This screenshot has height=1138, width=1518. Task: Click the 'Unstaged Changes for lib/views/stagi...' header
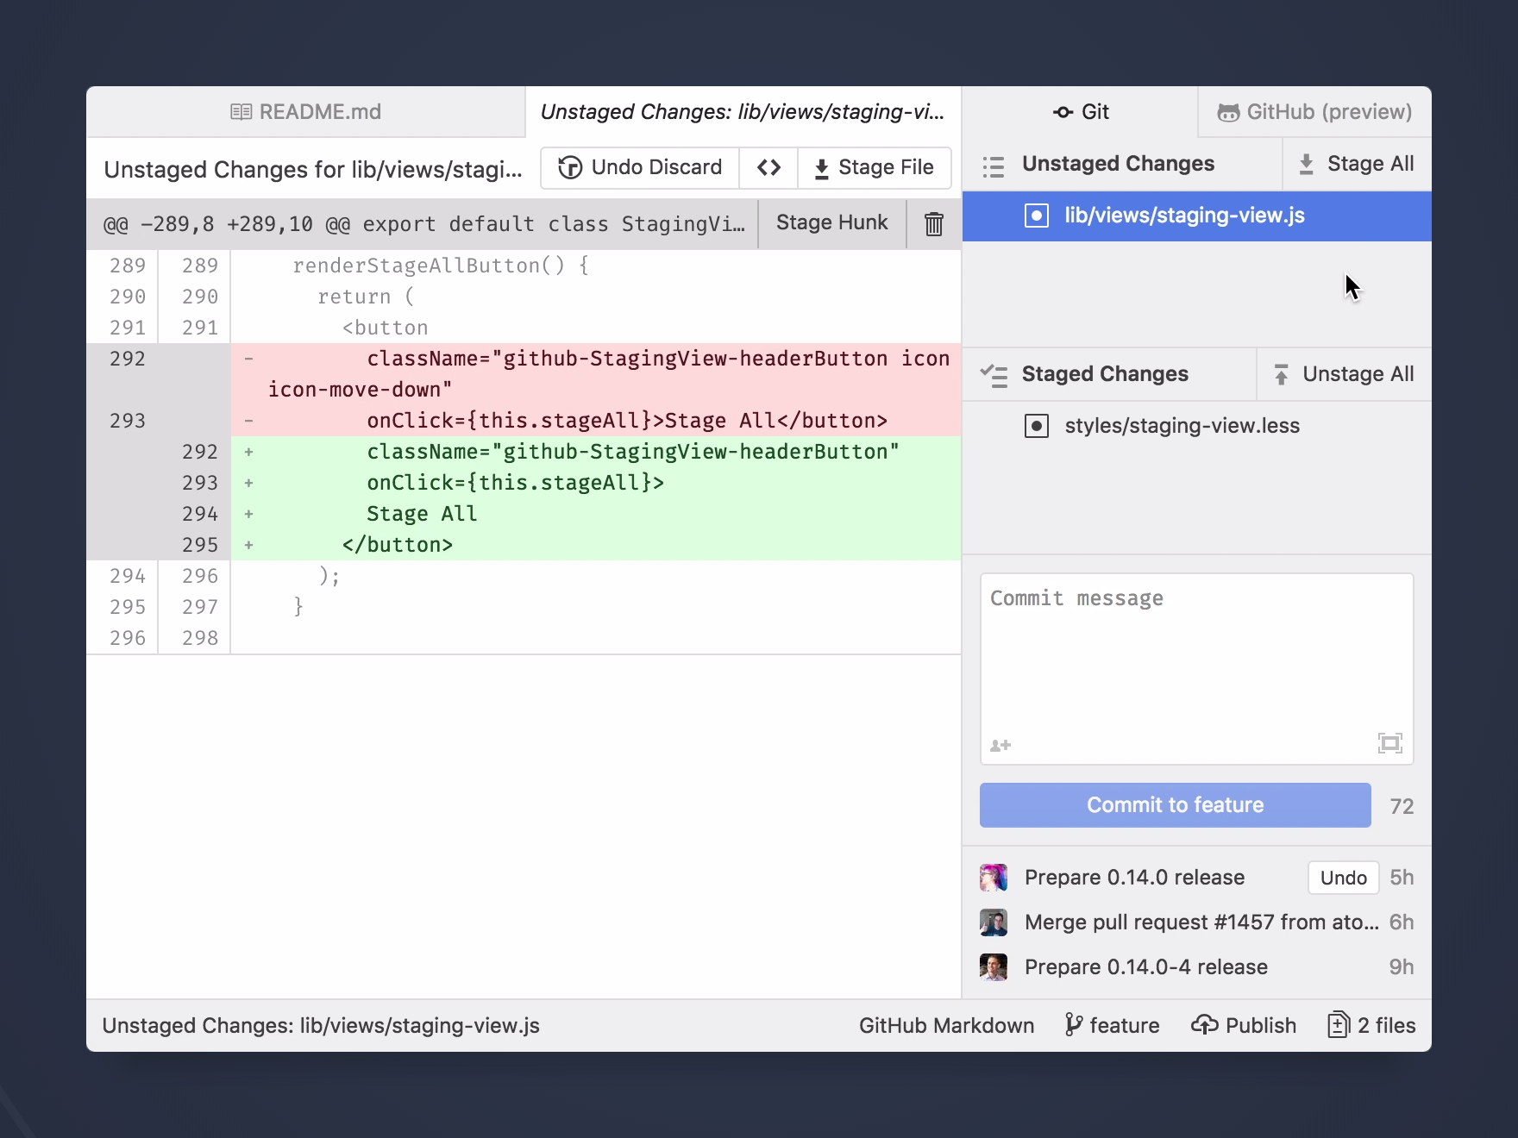[x=313, y=169]
